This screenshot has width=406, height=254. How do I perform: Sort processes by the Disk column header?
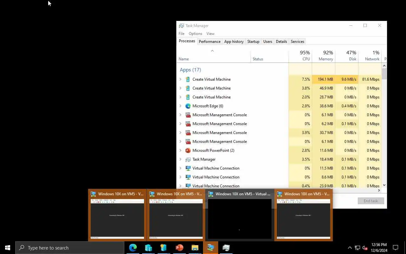[347, 56]
